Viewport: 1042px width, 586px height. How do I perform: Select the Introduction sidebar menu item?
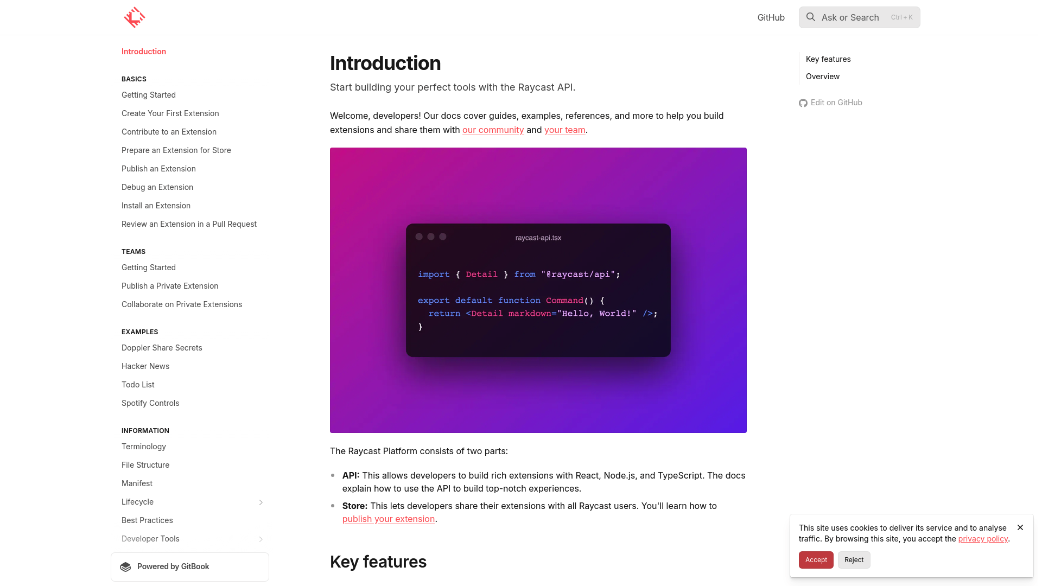click(143, 51)
